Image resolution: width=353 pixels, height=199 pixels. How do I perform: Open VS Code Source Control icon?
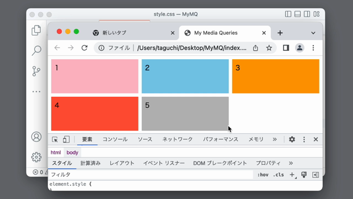click(36, 71)
